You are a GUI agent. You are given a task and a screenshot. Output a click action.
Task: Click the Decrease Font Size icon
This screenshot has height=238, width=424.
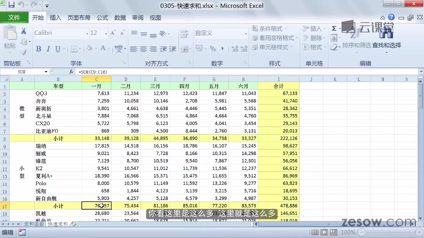pyautogui.click(x=122, y=33)
